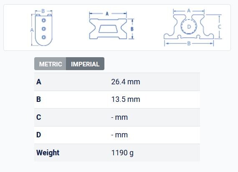Image resolution: width=238 pixels, height=172 pixels.
Task: Click the rounded plate diagram with three holes
Action: pos(41,28)
